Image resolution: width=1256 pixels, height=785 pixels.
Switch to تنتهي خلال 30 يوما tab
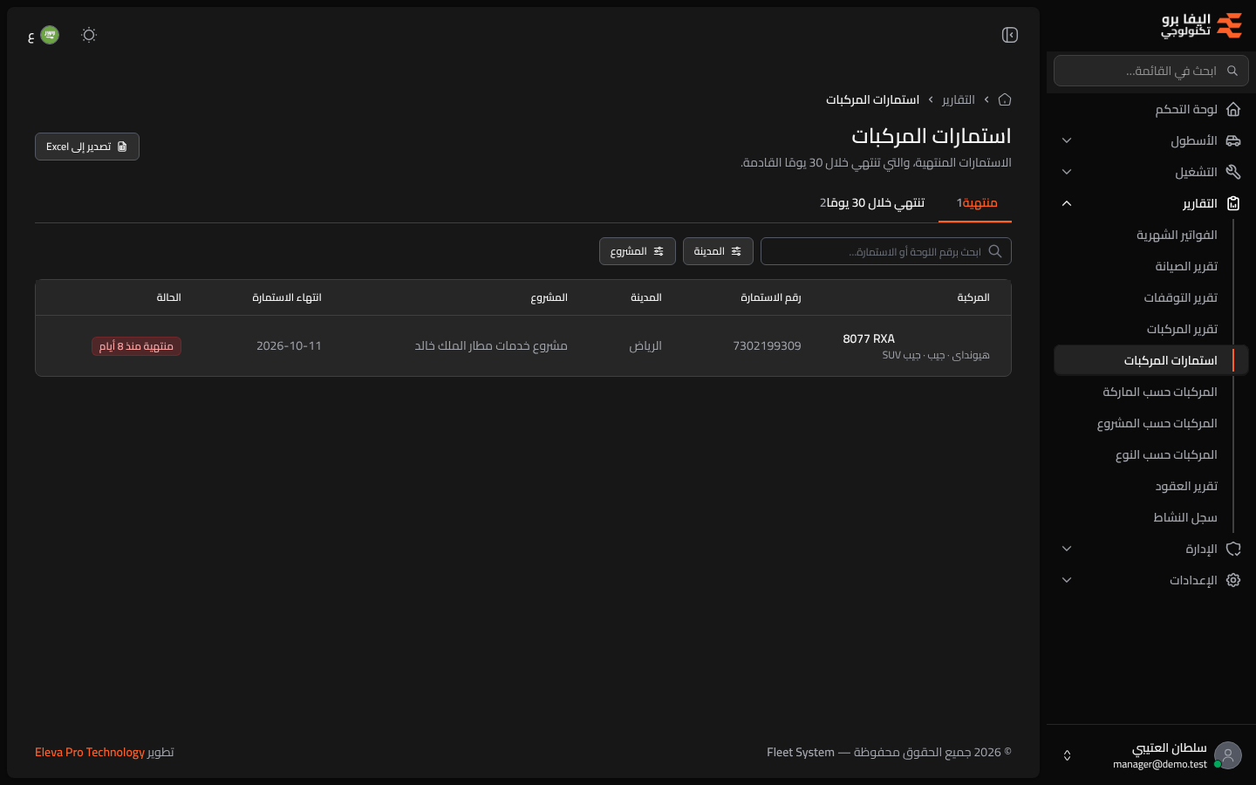[x=872, y=203]
